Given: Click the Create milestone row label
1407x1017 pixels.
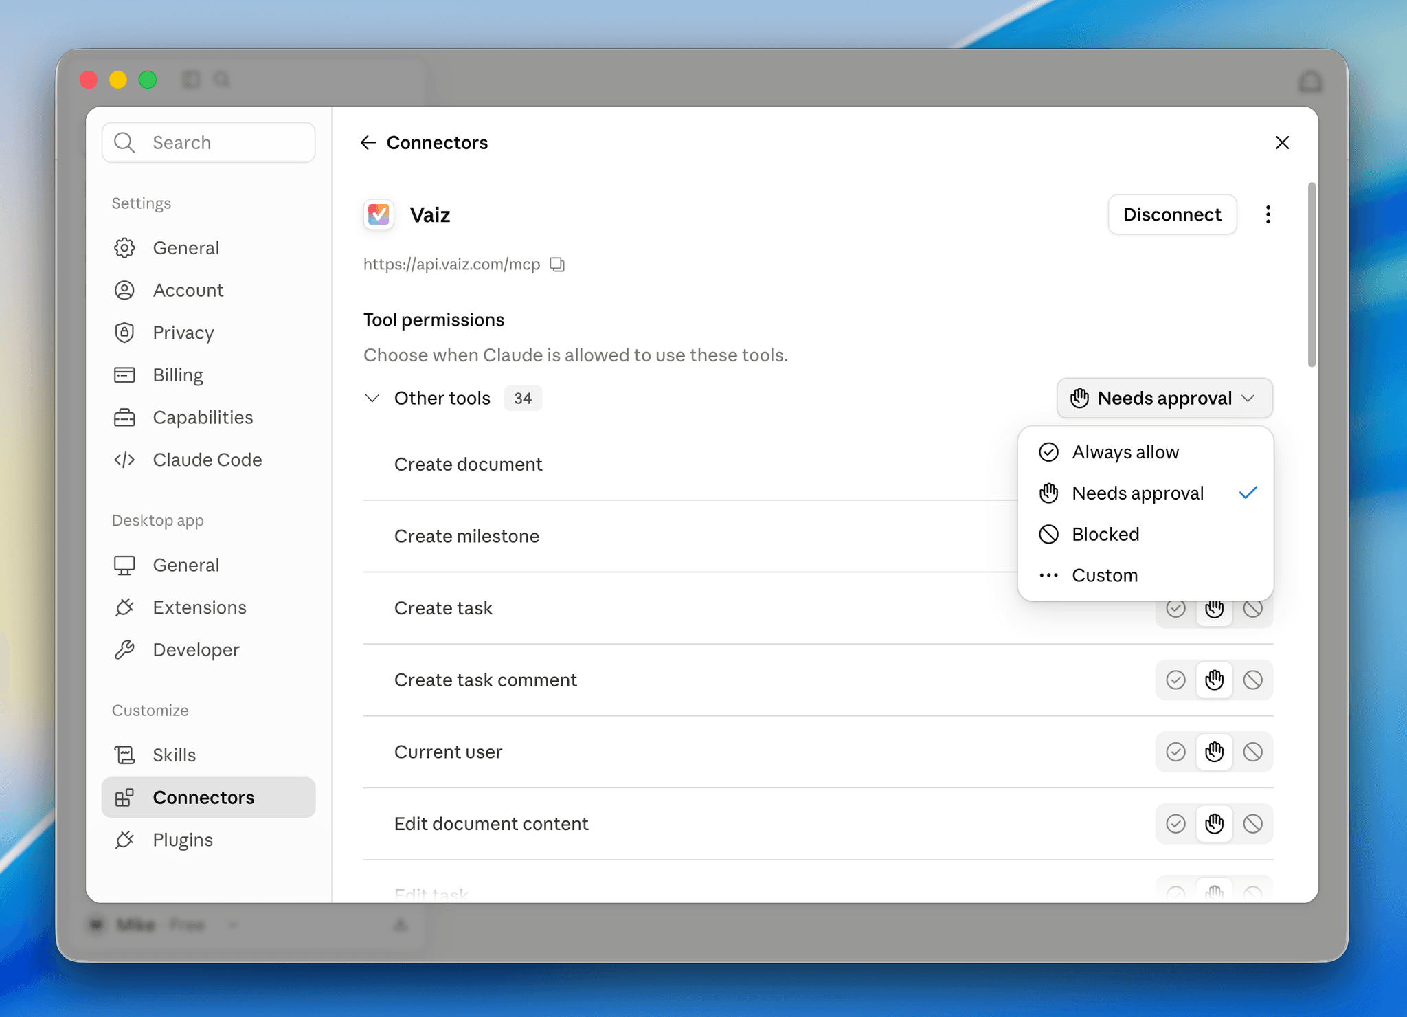Looking at the screenshot, I should [466, 536].
